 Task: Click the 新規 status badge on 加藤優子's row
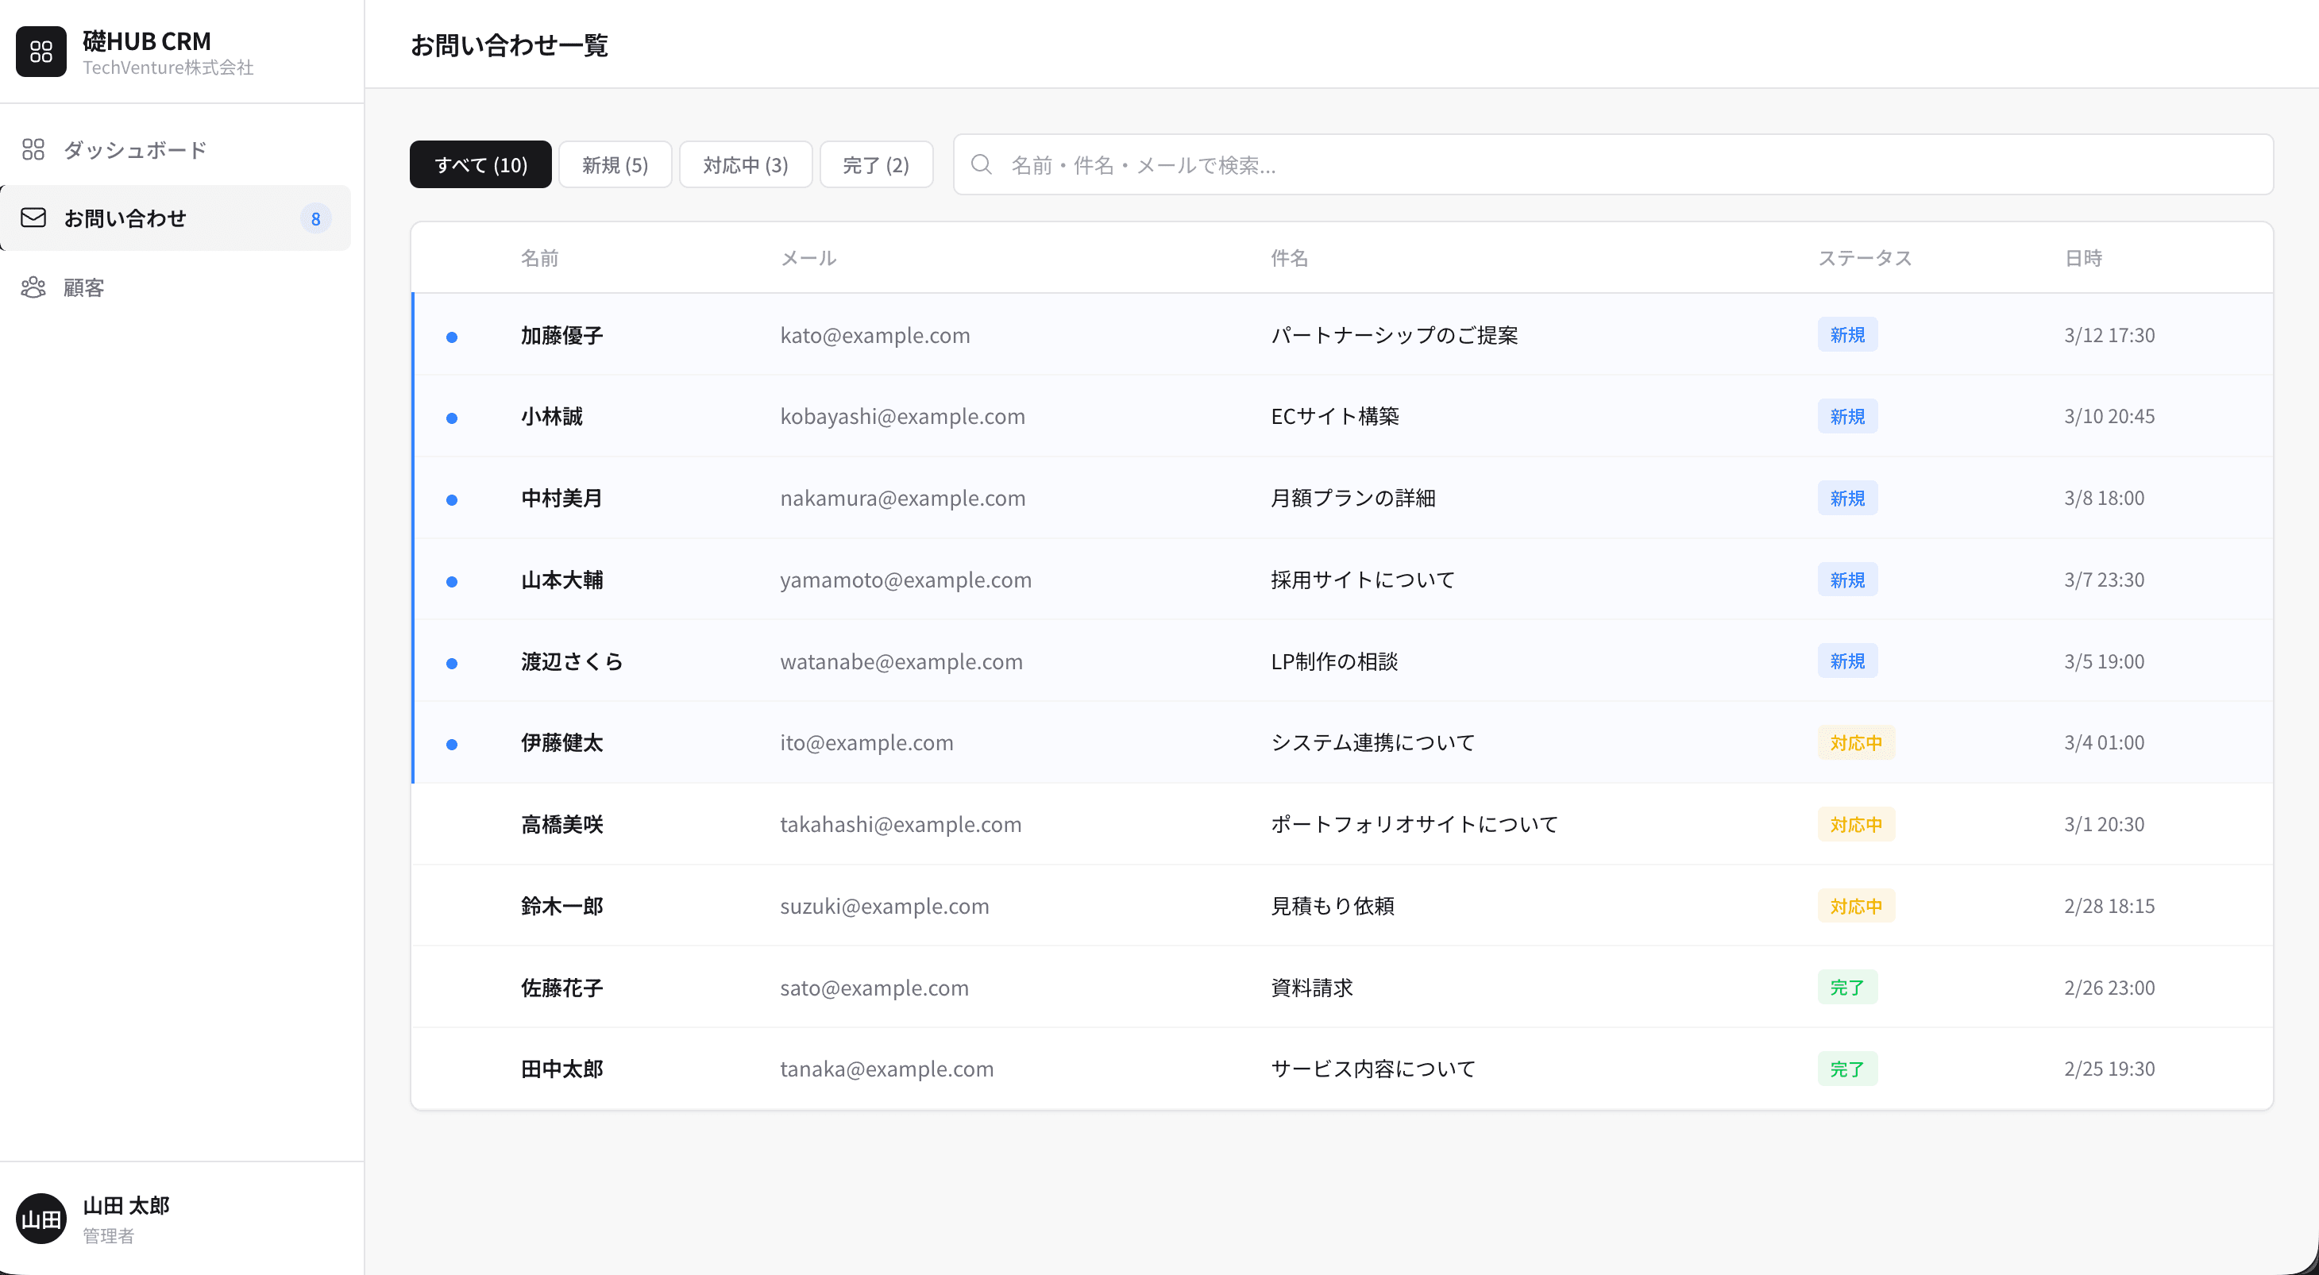(1846, 333)
